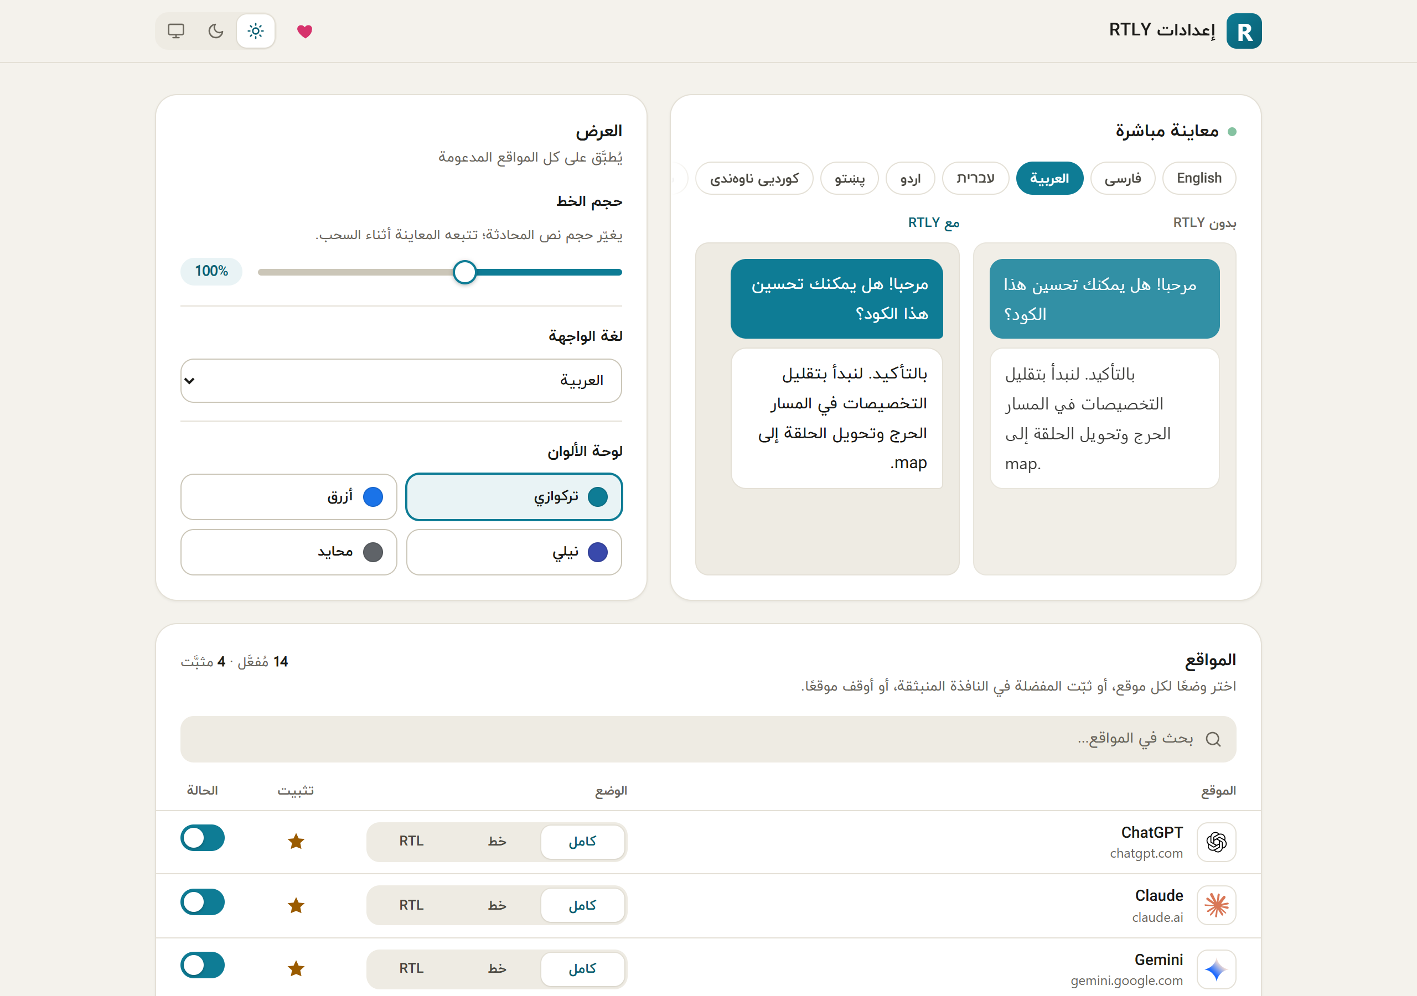Click the gemini.google.com domain text
Viewport: 1417px width, 996px height.
point(1126,981)
